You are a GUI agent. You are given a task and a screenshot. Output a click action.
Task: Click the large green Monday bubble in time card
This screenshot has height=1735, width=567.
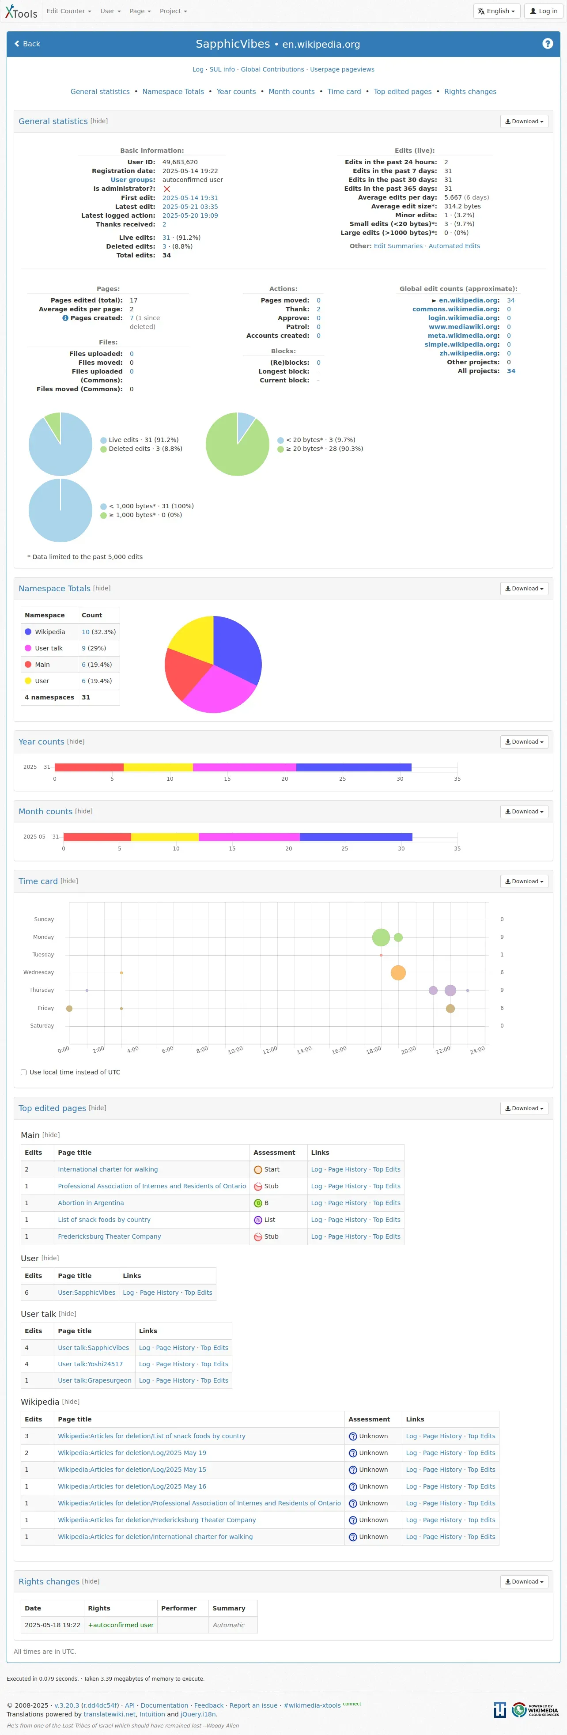(x=381, y=937)
